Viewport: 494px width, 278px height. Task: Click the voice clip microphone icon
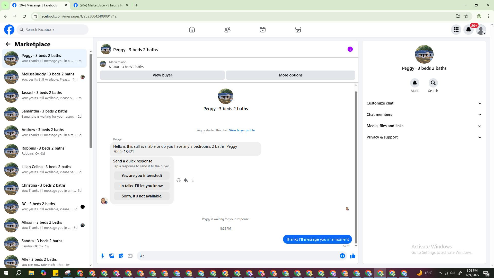[x=102, y=256]
